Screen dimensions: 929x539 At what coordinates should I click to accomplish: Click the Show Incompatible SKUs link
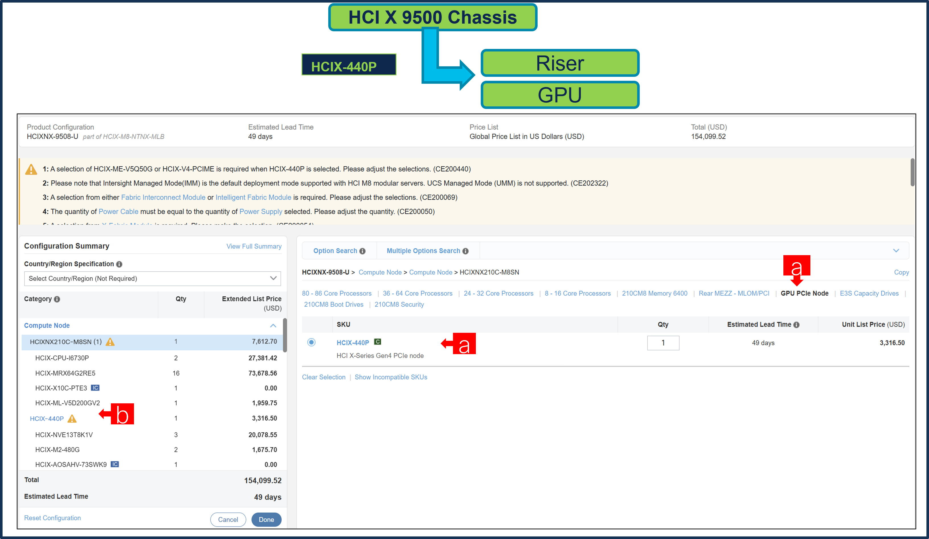point(391,377)
